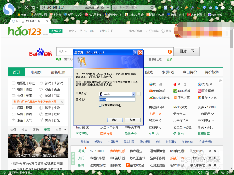The image size is (234, 175).
Task: Go back with the back arrow
Action: coord(19,8)
